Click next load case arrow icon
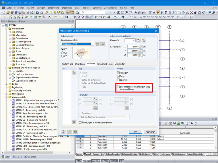The image size is (218, 163). (114, 12)
